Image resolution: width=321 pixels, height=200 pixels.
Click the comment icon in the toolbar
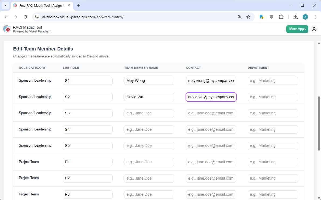pos(271,17)
